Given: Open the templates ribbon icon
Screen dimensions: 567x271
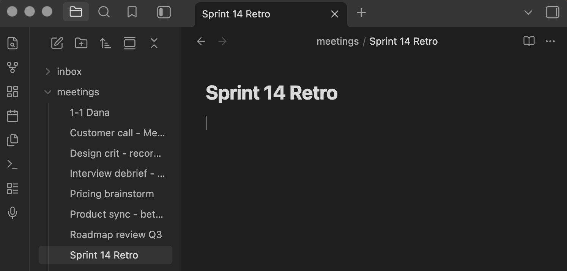Looking at the screenshot, I should click(13, 140).
